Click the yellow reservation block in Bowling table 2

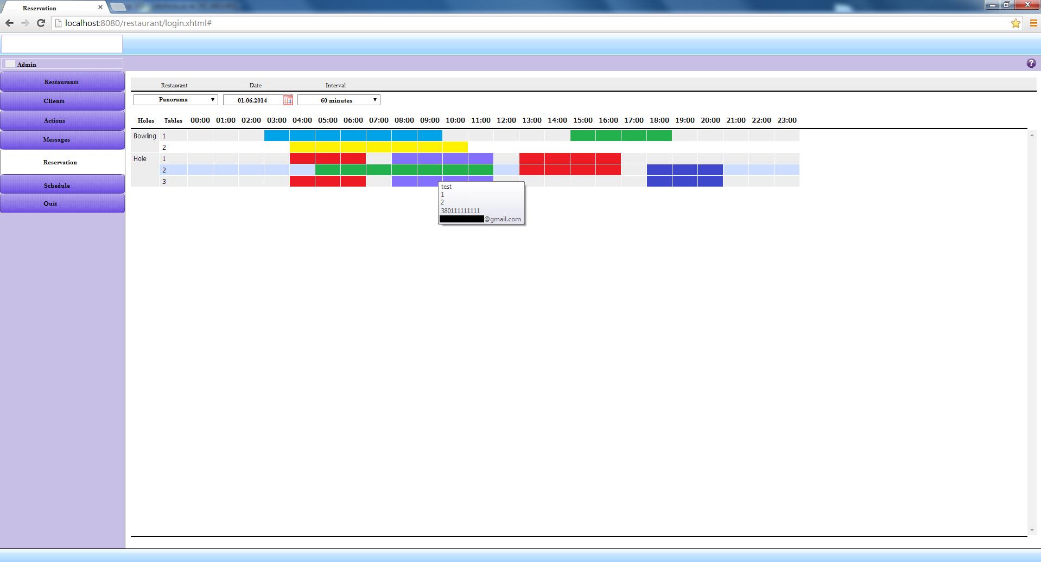(378, 147)
